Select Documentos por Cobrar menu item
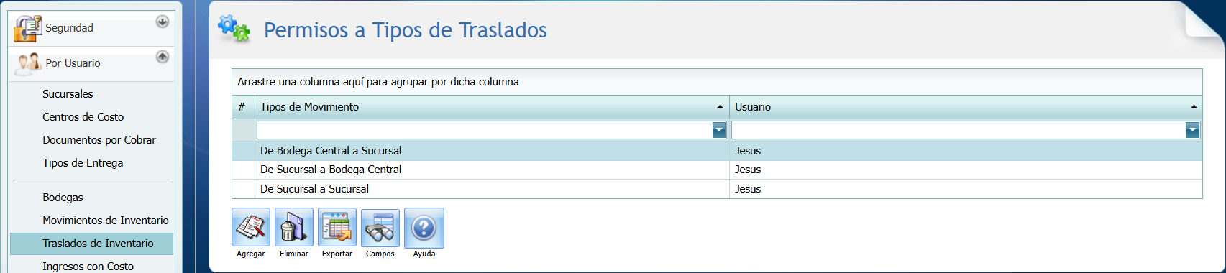Screen dimensions: 1226x273 tap(99, 140)
